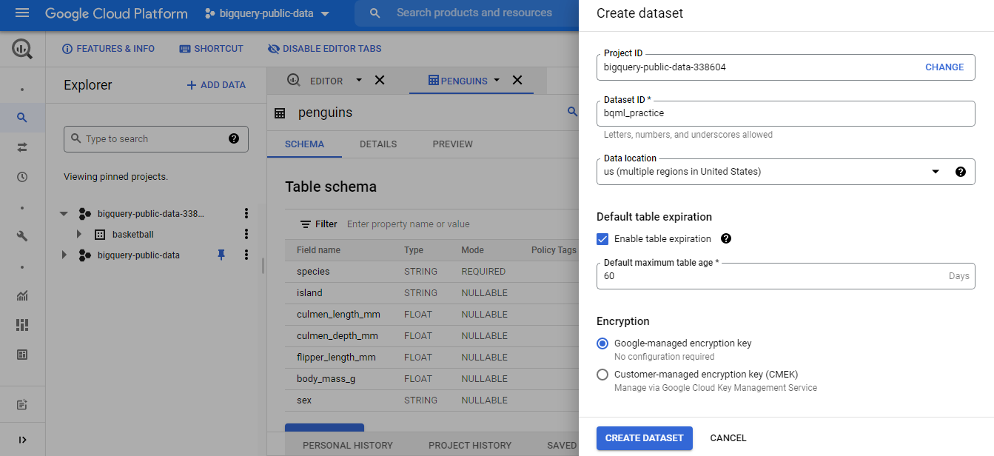
Task: Open the PROJECT HISTORY tab
Action: pyautogui.click(x=470, y=445)
